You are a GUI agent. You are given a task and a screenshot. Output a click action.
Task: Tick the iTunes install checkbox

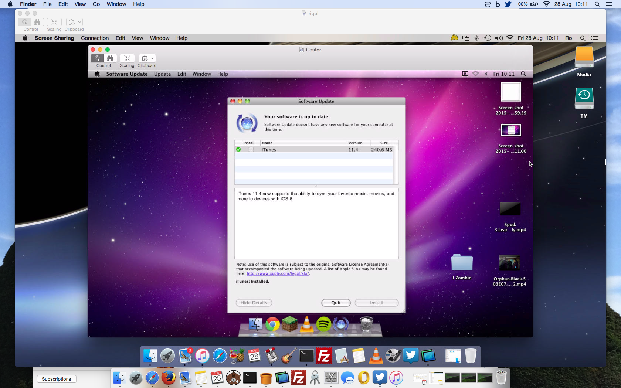point(251,150)
